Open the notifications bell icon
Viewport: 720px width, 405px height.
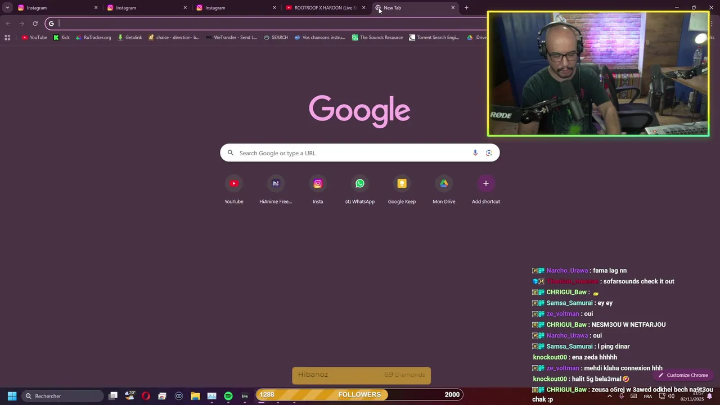click(709, 396)
